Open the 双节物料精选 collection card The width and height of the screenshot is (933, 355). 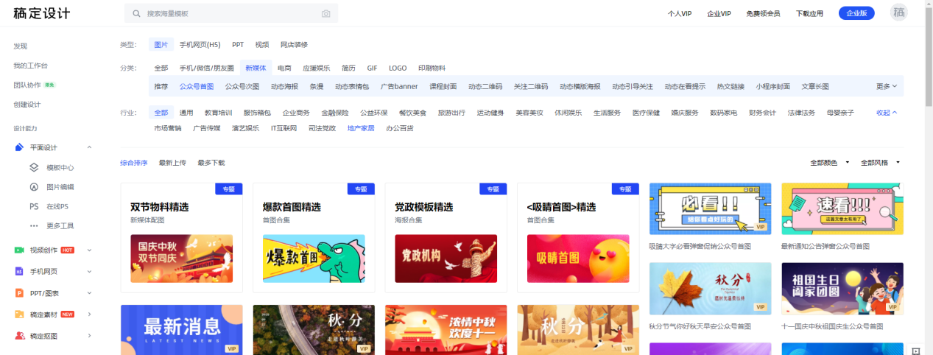point(181,238)
